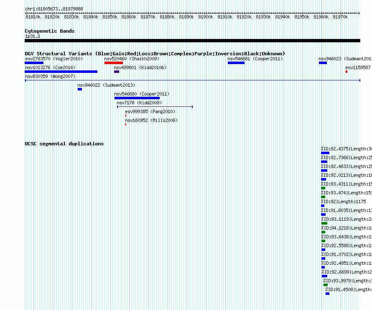The image size is (372, 310).
Task: Select the green bar under %ID:93.9979
Action: 326,285
